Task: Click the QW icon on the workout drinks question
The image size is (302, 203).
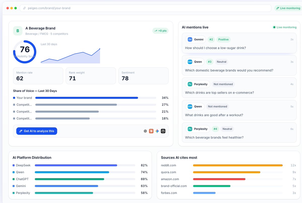Action: (x=190, y=106)
